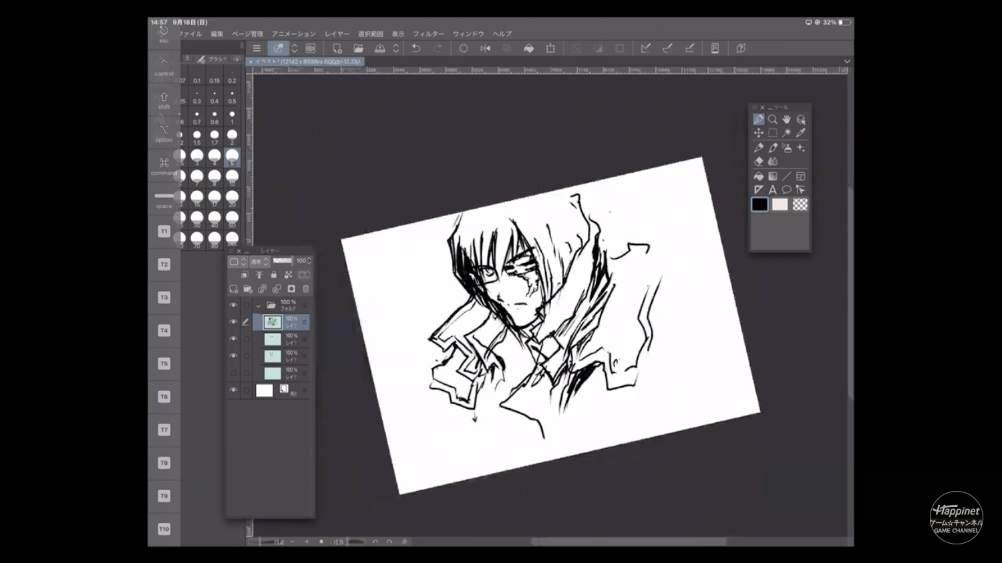Image resolution: width=1002 pixels, height=563 pixels.
Task: Collapse the layer folder chevron
Action: (259, 306)
